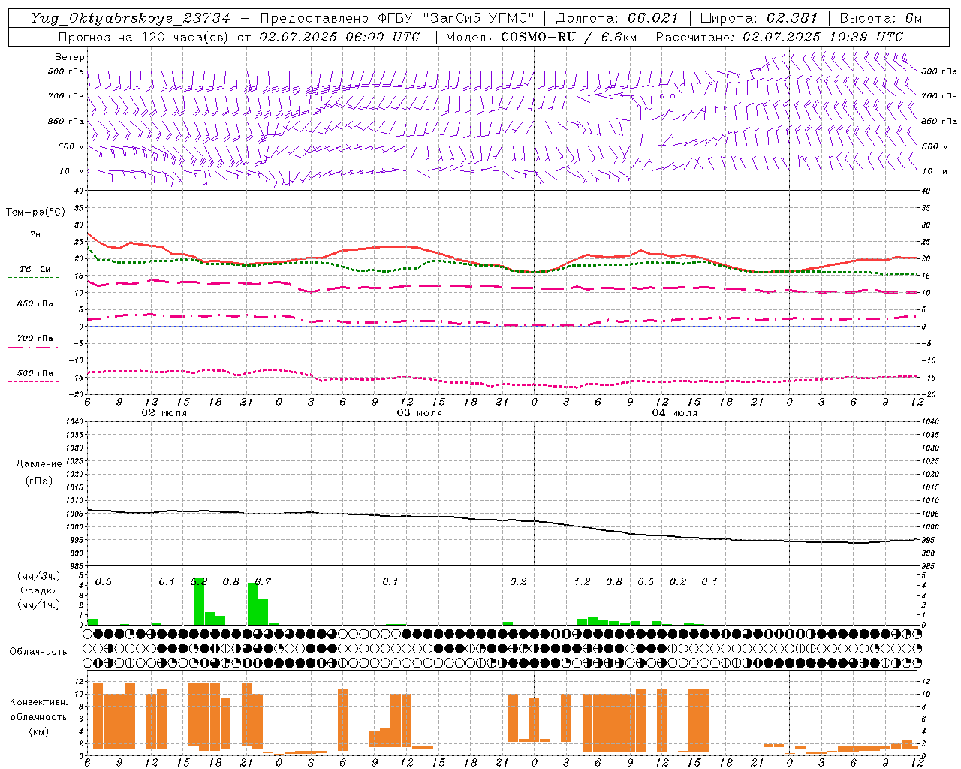This screenshot has height=769, width=961.
Task: Click the green dotted line sample under Td 2м
Action: pyautogui.click(x=33, y=277)
